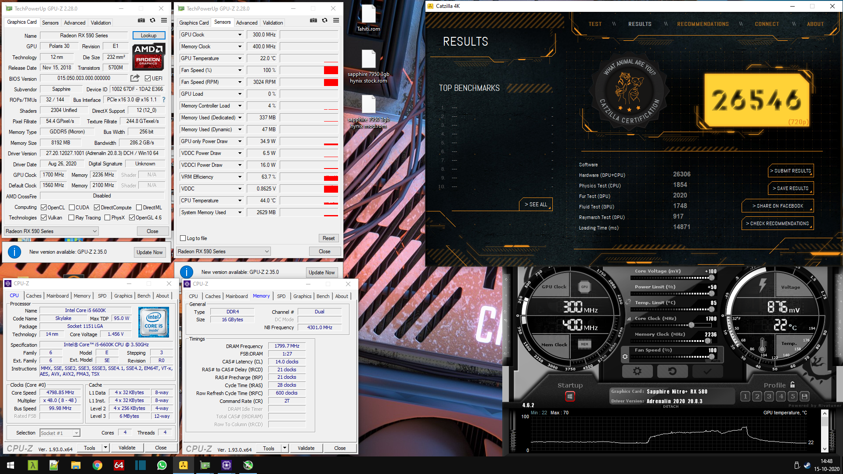Save current Afterburner profile with floppy icon
843x474 pixels.
pos(804,396)
